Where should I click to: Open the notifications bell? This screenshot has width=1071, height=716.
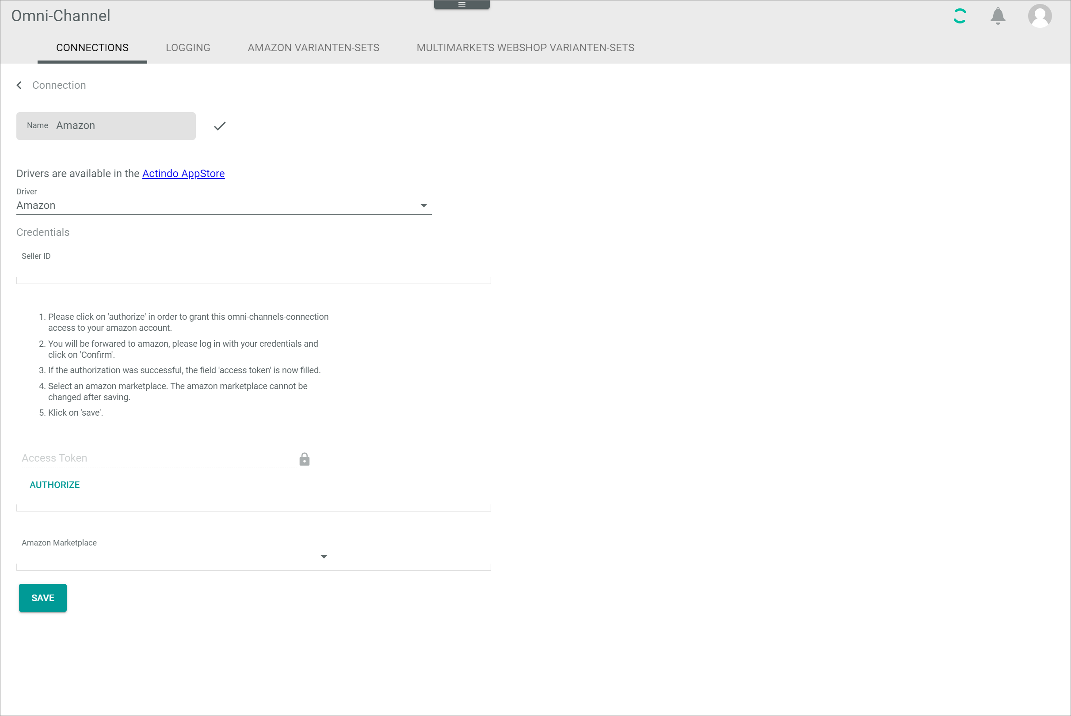click(998, 16)
